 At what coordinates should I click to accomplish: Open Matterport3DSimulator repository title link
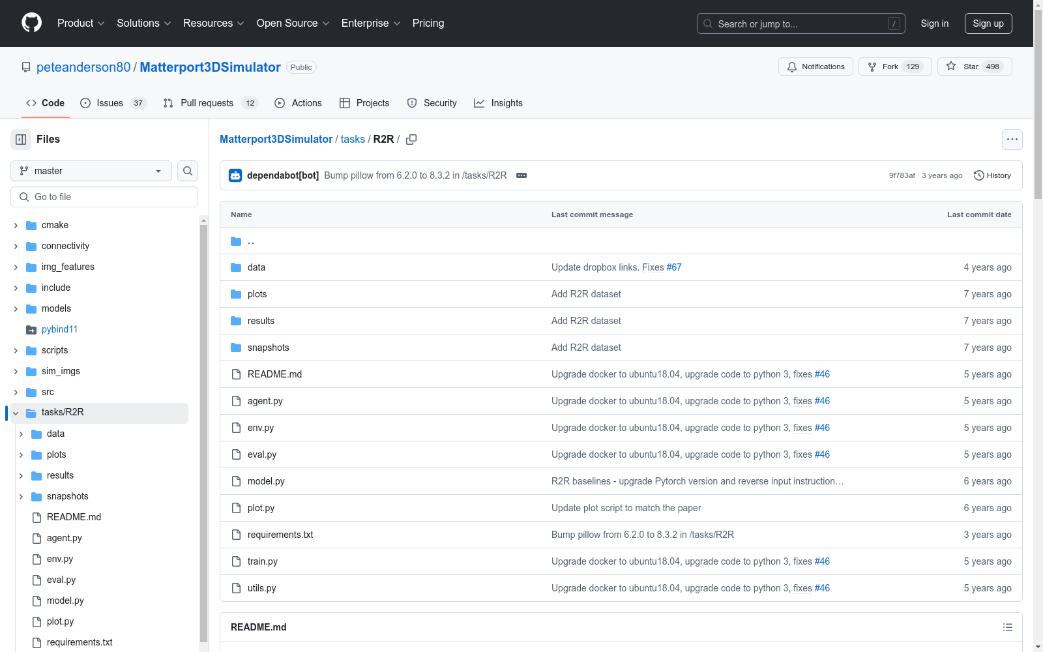[210, 67]
